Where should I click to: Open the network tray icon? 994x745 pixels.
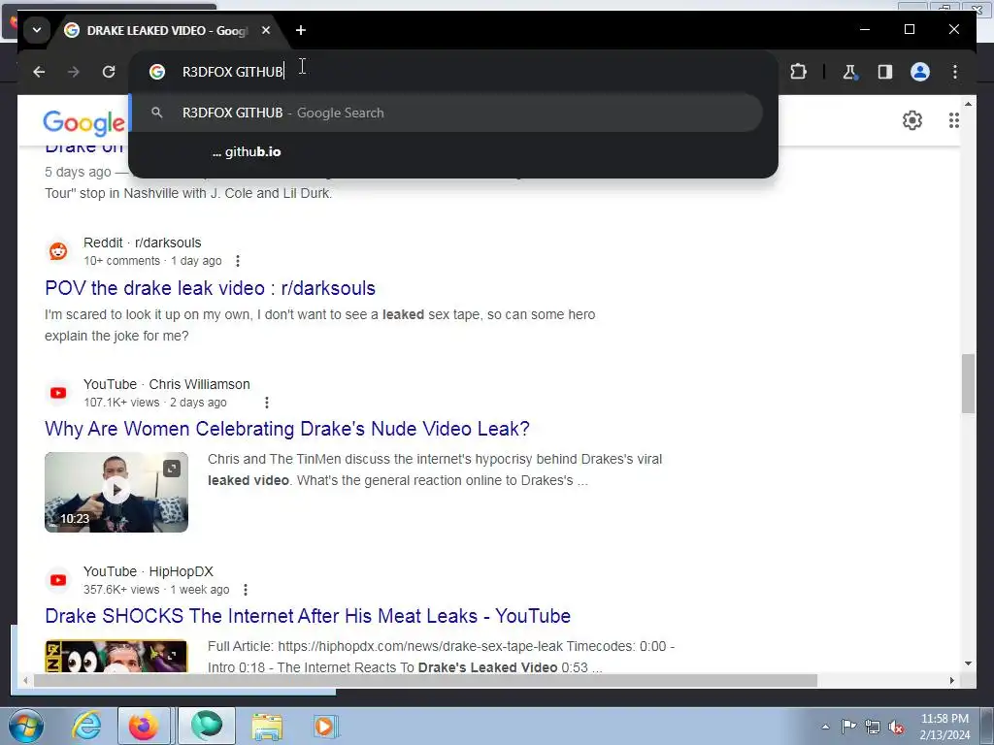(x=873, y=727)
